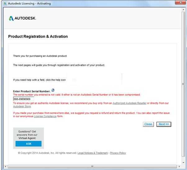
Task: Click the 'next pages will guide you' text
Action: [x=59, y=65]
